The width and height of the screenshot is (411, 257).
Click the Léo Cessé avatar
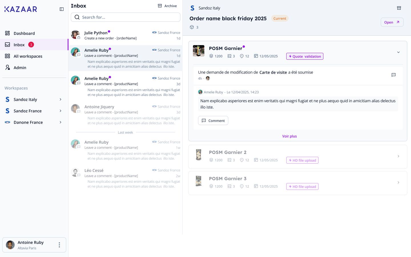75,172
